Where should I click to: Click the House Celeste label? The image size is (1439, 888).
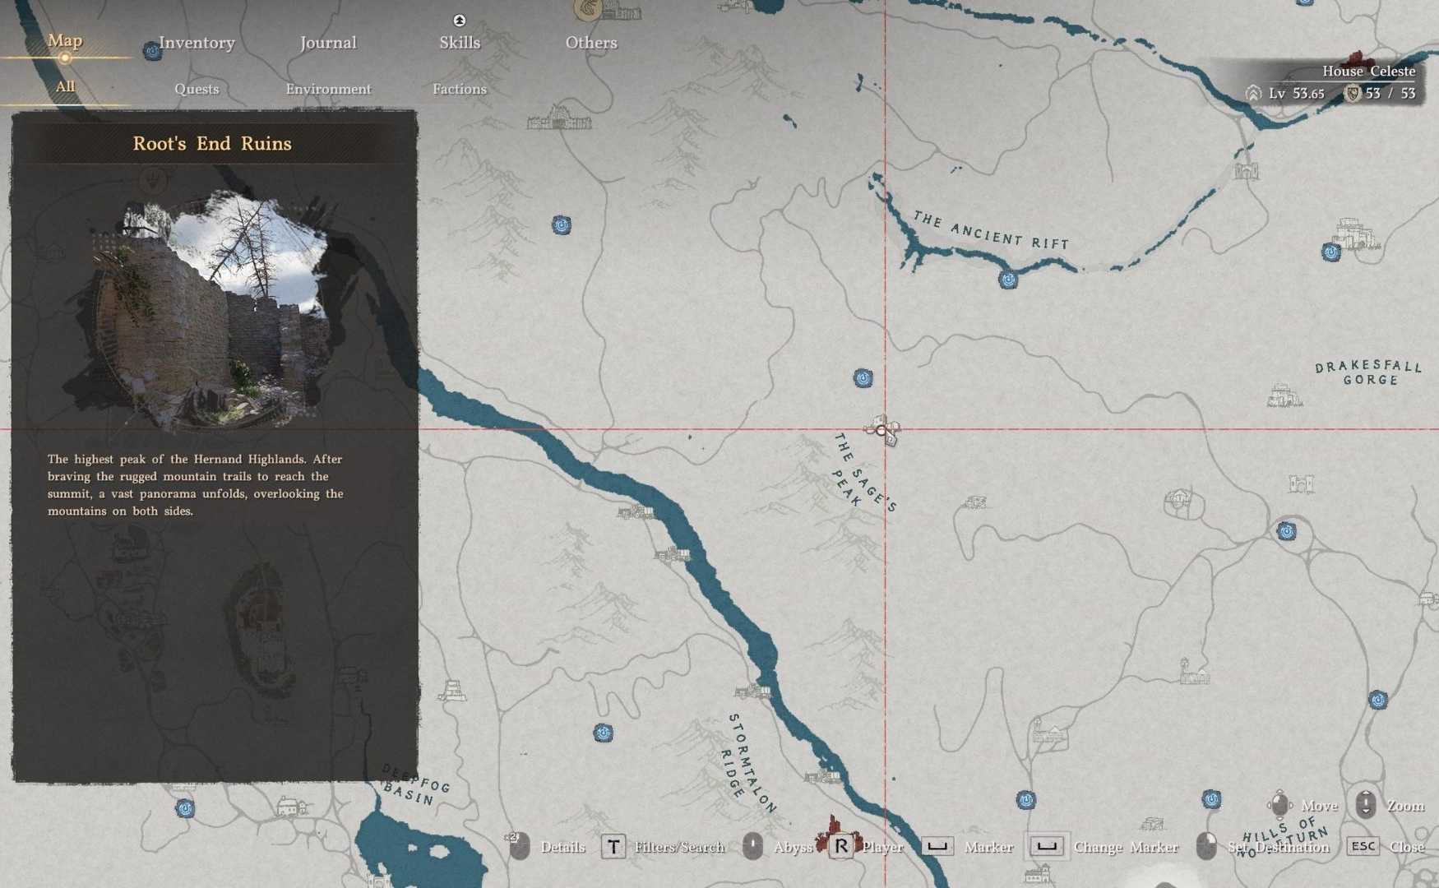pos(1369,72)
